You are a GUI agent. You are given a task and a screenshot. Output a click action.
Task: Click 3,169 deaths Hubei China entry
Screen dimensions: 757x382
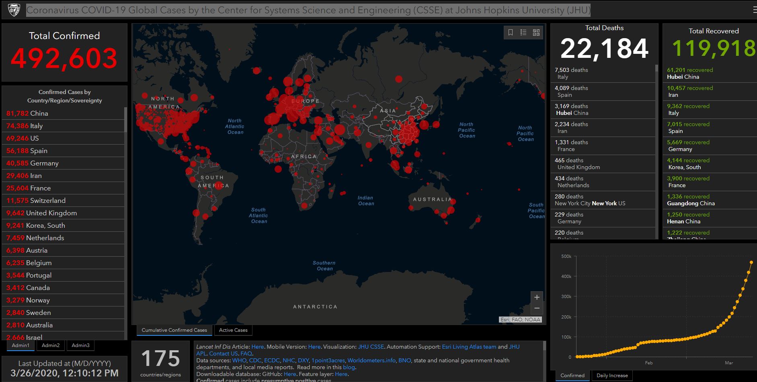pyautogui.click(x=602, y=109)
